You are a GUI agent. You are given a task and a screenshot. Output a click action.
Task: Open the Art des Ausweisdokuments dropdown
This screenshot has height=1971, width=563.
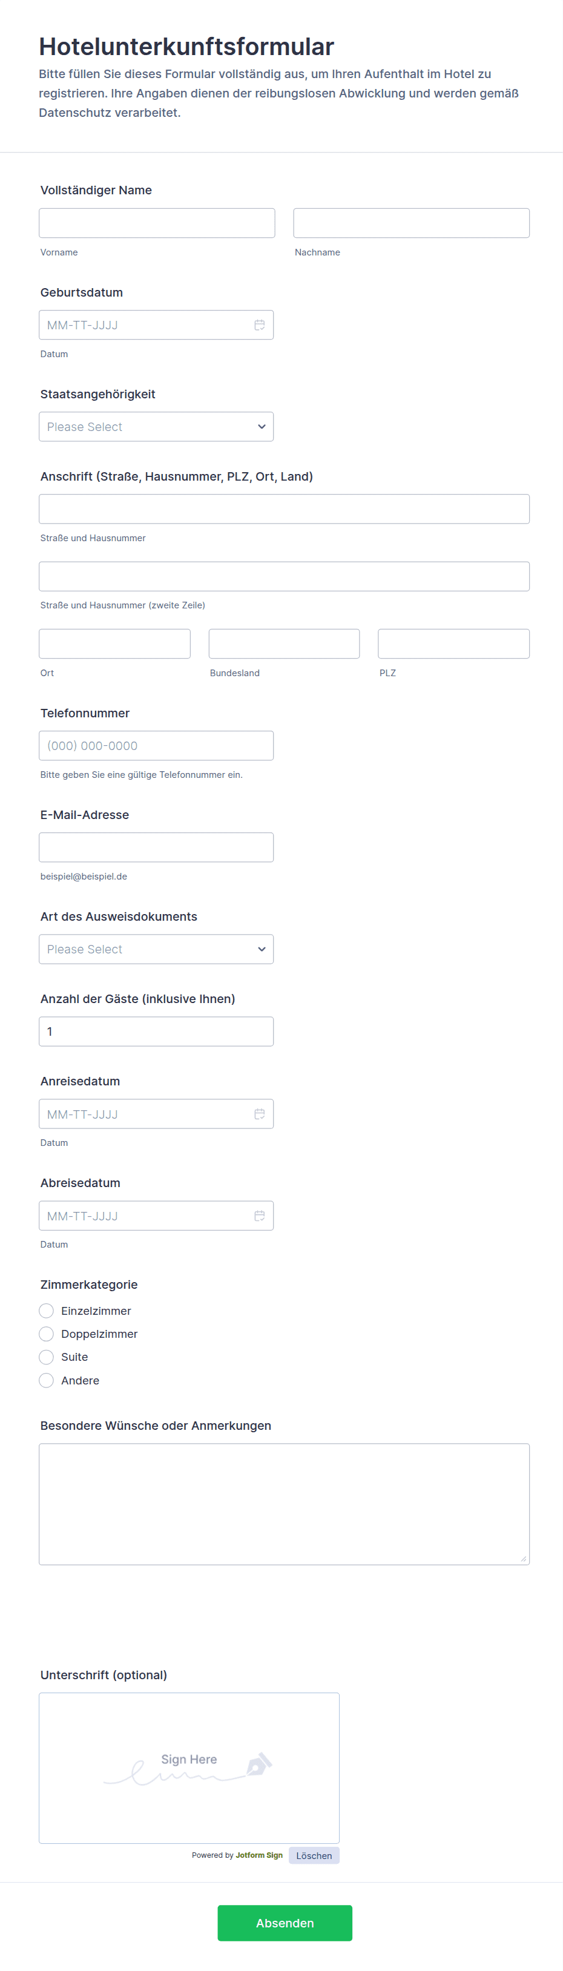tap(156, 949)
